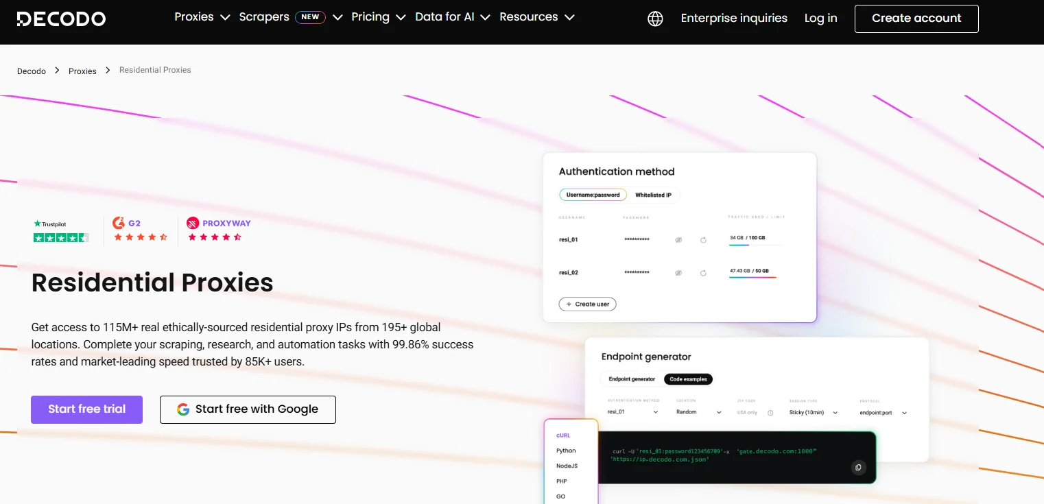Click the Trustpilot green stars
Screen dimensions: 1044x504
(x=61, y=238)
